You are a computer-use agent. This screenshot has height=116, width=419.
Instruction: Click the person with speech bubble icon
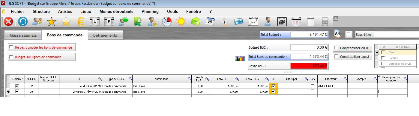pyautogui.click(x=123, y=21)
